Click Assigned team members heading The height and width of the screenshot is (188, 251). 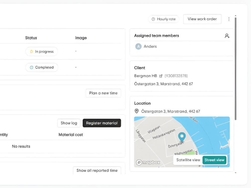pos(157,36)
